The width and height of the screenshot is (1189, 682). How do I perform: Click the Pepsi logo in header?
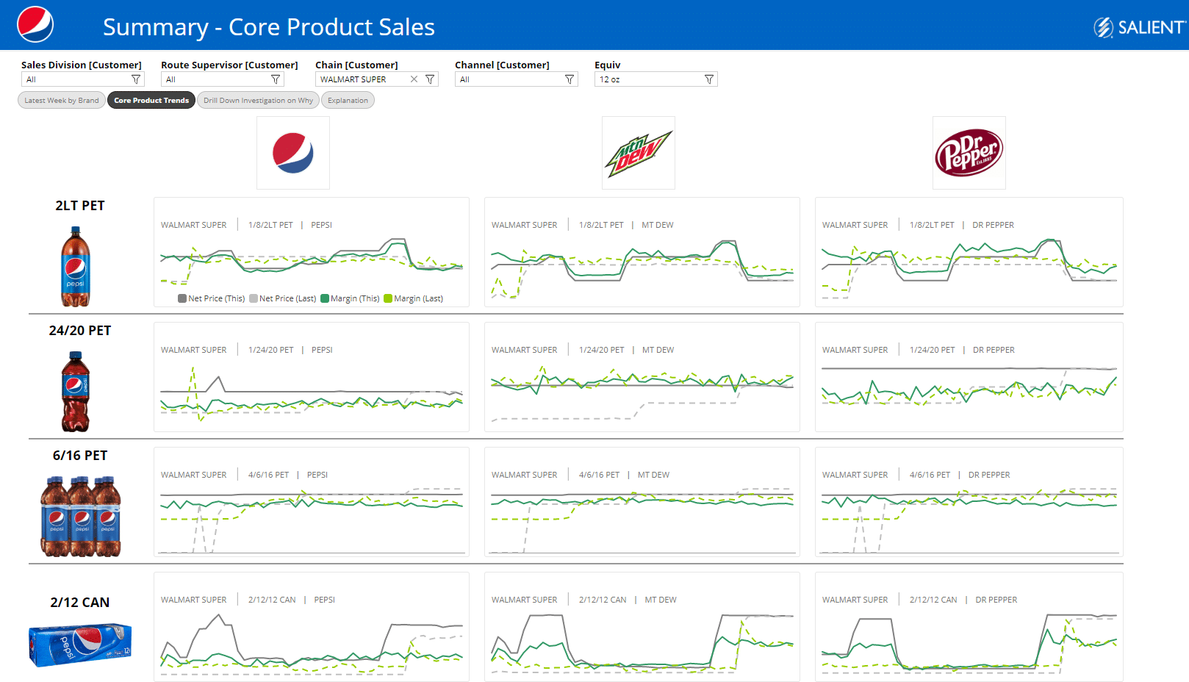(x=35, y=24)
